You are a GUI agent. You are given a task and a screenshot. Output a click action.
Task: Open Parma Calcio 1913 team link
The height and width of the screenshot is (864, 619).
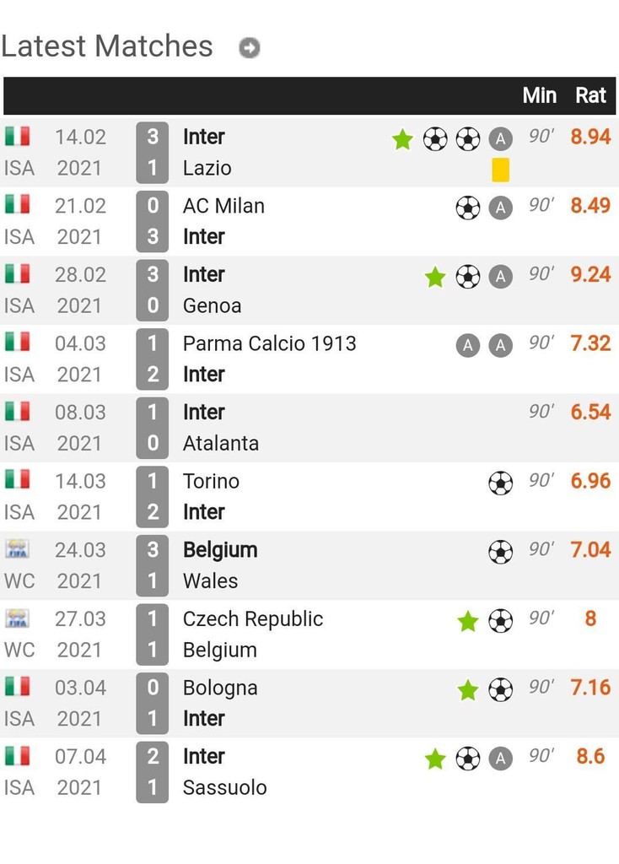coord(269,343)
